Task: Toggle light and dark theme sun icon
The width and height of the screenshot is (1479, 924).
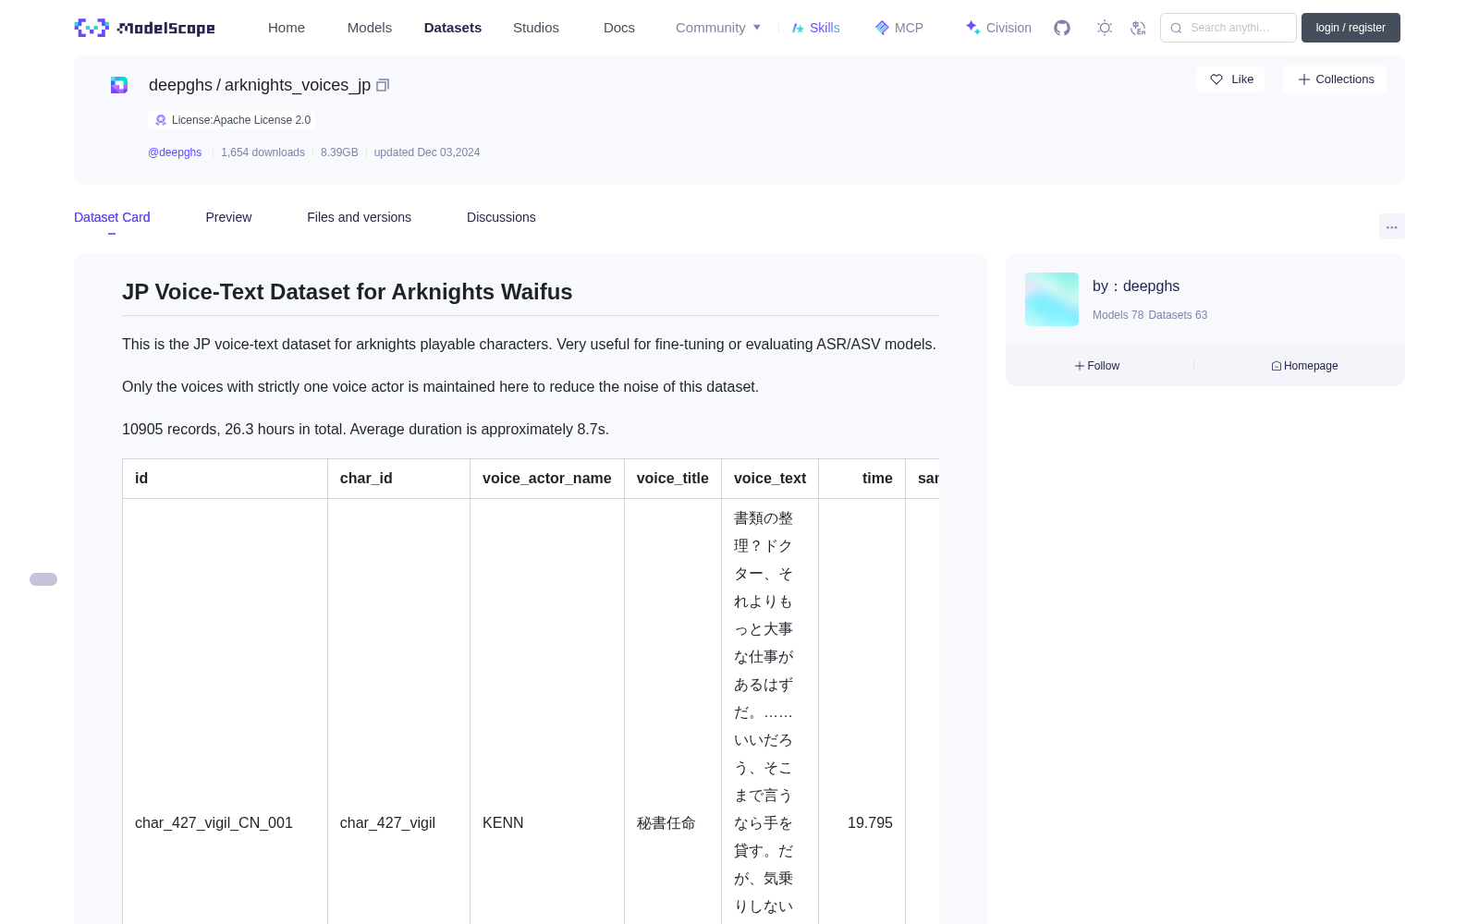Action: click(1105, 28)
